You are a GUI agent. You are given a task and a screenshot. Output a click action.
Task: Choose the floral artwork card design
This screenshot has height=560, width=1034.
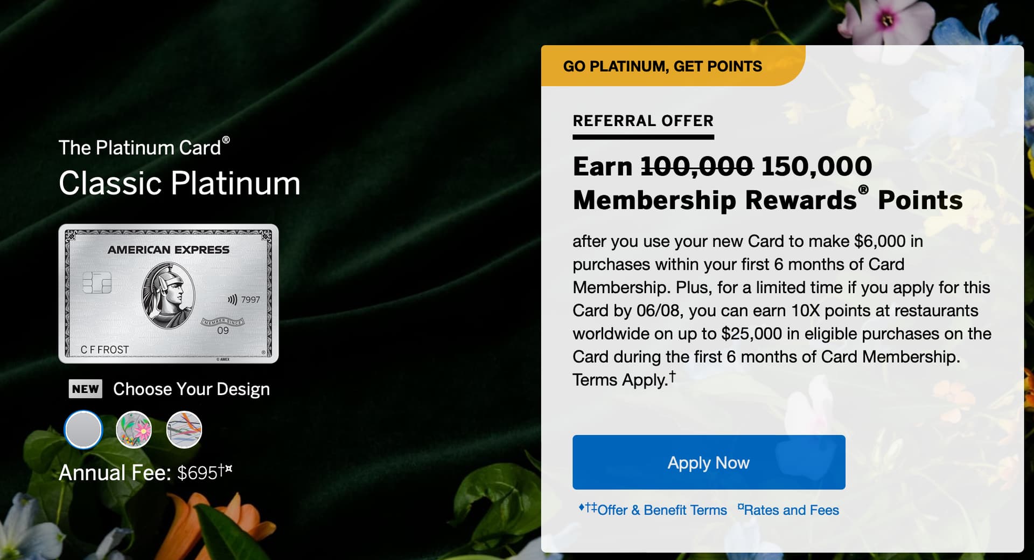click(x=134, y=430)
